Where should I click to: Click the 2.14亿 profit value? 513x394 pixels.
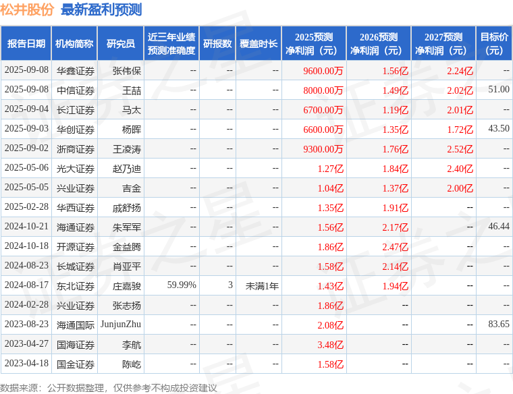pos(396,266)
